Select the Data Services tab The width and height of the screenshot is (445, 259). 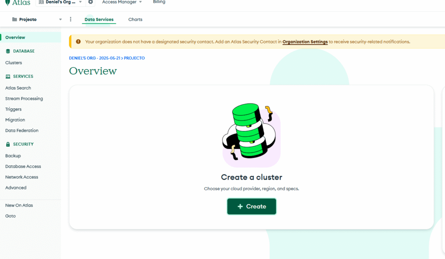(x=99, y=20)
